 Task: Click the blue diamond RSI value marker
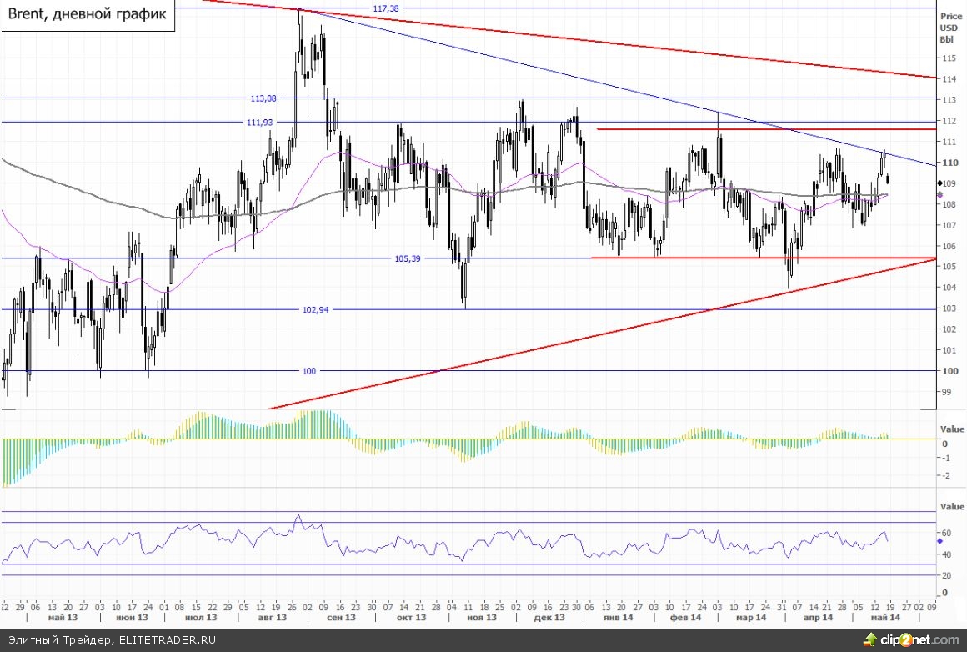point(939,541)
